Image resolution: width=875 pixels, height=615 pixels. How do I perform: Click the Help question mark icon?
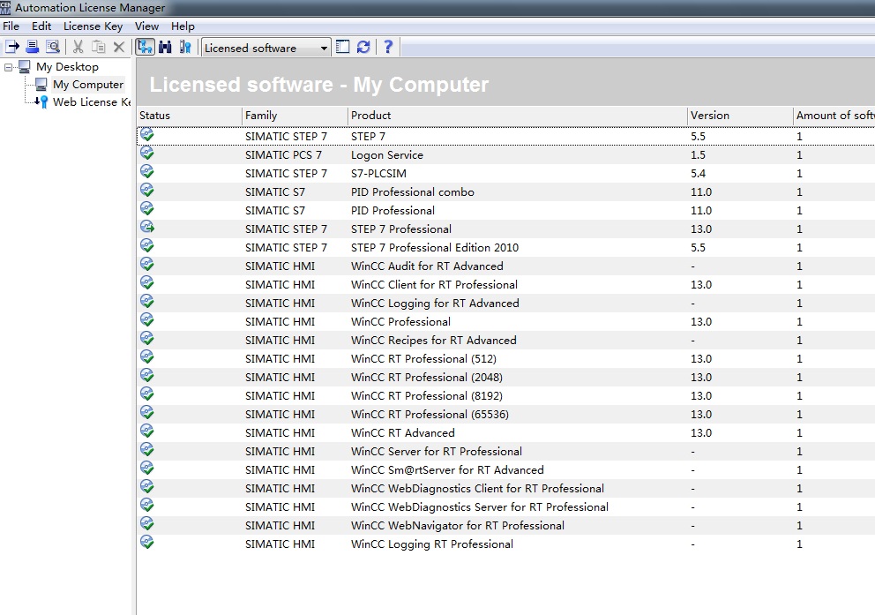(x=388, y=48)
